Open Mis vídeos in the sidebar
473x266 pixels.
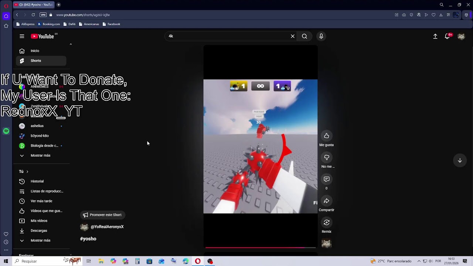(41, 221)
